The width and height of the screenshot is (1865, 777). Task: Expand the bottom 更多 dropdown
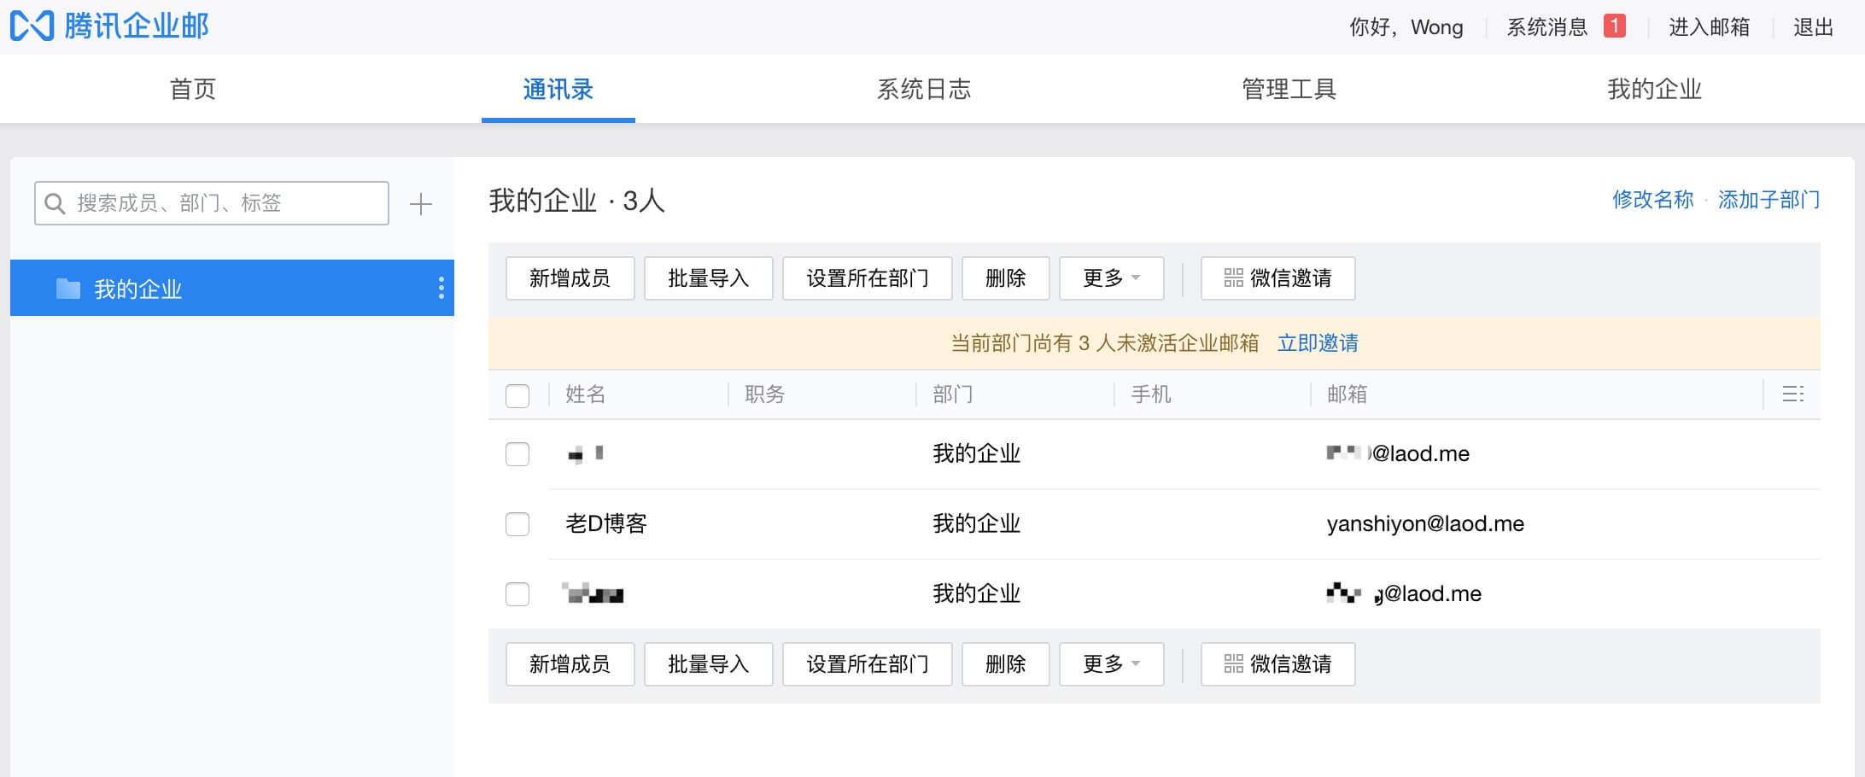pyautogui.click(x=1111, y=664)
